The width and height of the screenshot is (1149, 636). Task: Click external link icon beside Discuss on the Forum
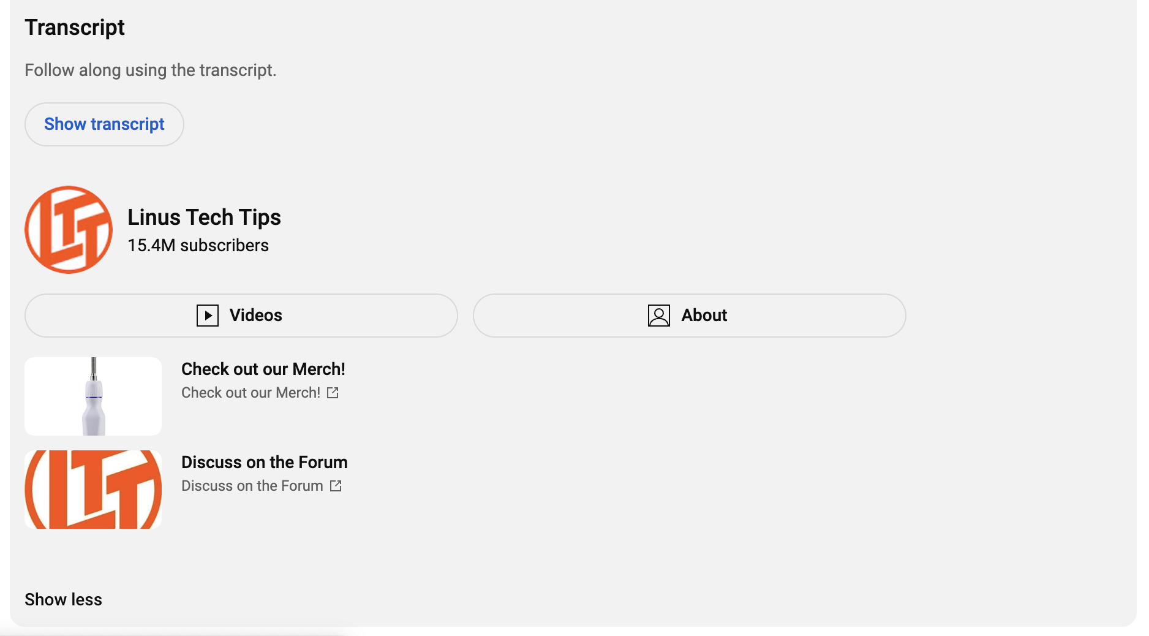pyautogui.click(x=336, y=486)
